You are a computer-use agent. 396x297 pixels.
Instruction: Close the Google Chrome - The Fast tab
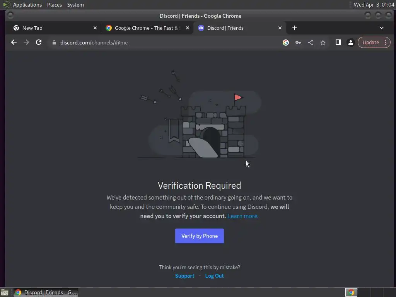pyautogui.click(x=188, y=28)
